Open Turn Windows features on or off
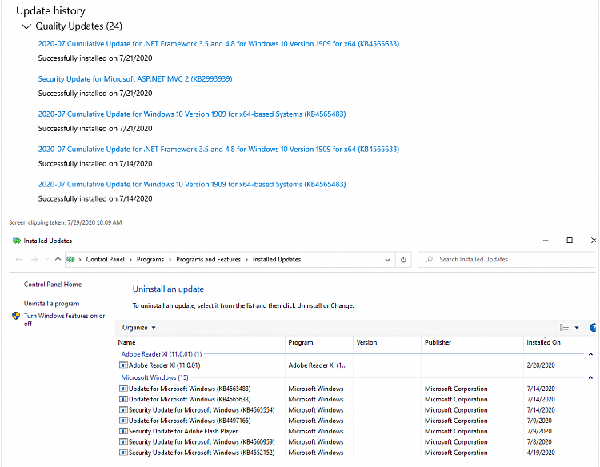Image resolution: width=600 pixels, height=467 pixels. 64,320
